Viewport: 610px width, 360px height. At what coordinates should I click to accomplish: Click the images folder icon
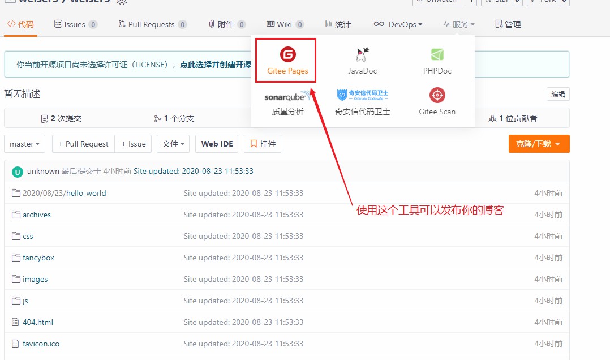click(16, 279)
